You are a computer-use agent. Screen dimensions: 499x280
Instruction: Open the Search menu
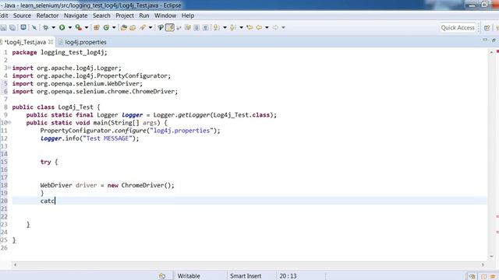pyautogui.click(x=101, y=16)
